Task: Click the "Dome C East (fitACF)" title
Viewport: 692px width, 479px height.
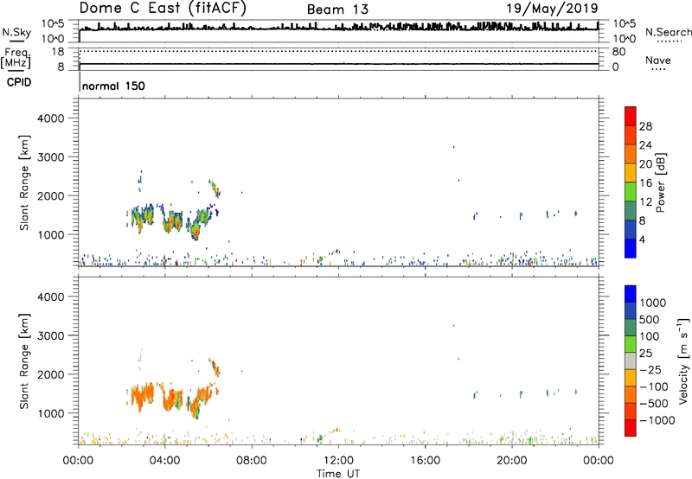Action: (x=163, y=9)
